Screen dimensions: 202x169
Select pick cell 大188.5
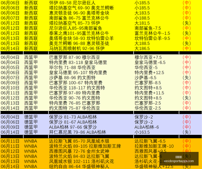click(x=142, y=43)
